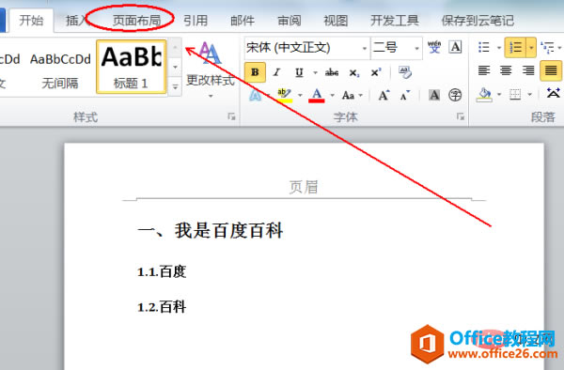Open Shading color dropdown arrow

coord(499,95)
